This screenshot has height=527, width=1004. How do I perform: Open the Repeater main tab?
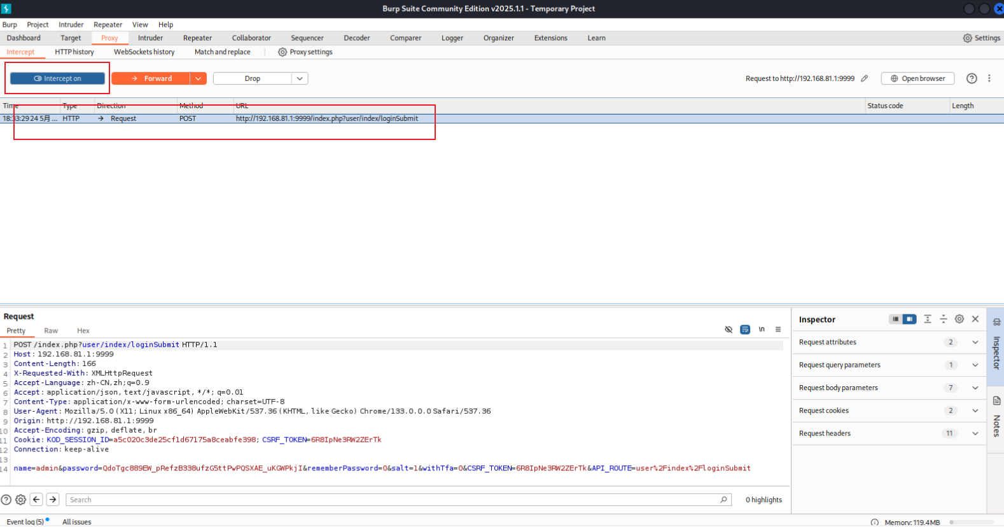point(197,38)
